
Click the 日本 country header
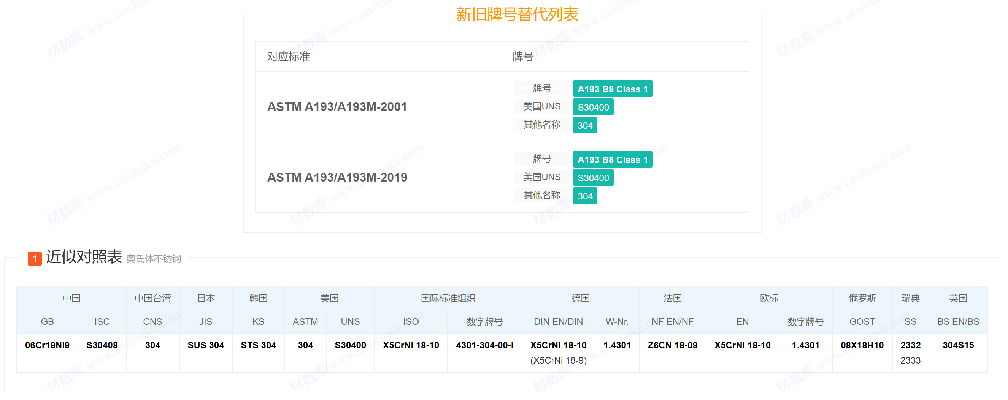206,298
